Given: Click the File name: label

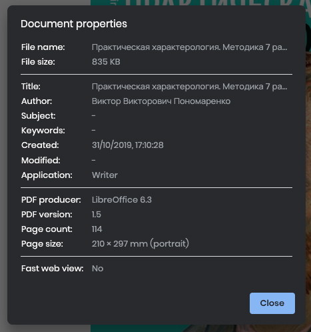Looking at the screenshot, I should click(43, 47).
